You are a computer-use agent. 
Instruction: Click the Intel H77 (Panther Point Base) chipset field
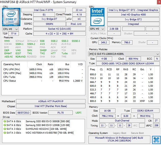[x=51, y=106]
